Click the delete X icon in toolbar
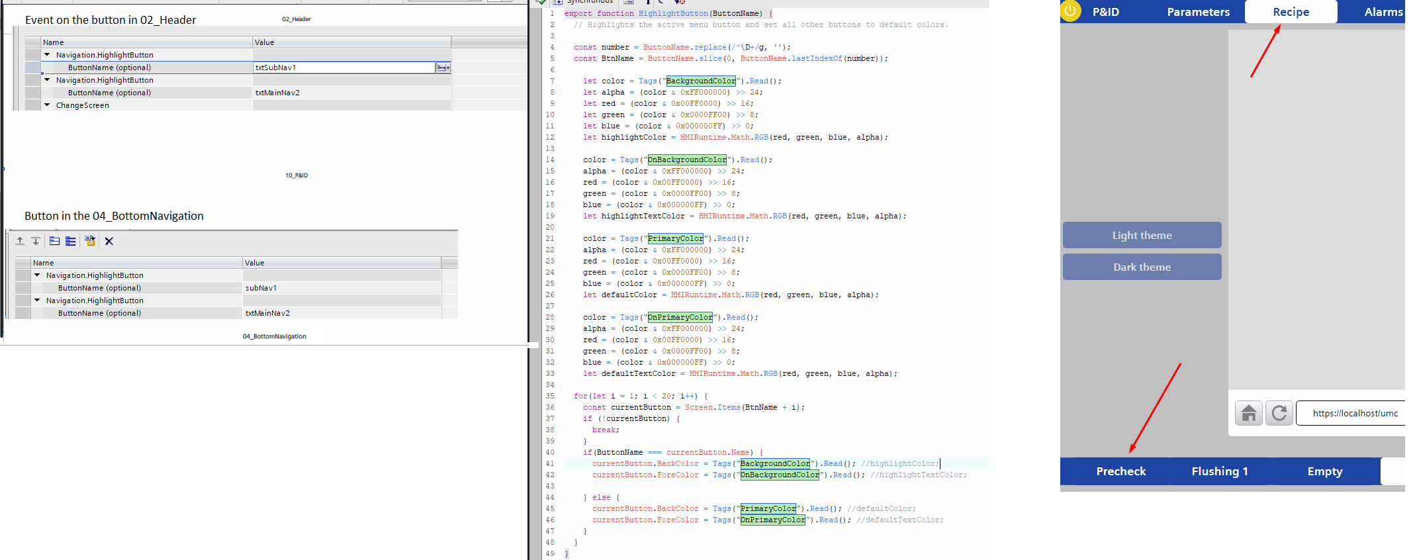Image resolution: width=1415 pixels, height=560 pixels. 109,242
